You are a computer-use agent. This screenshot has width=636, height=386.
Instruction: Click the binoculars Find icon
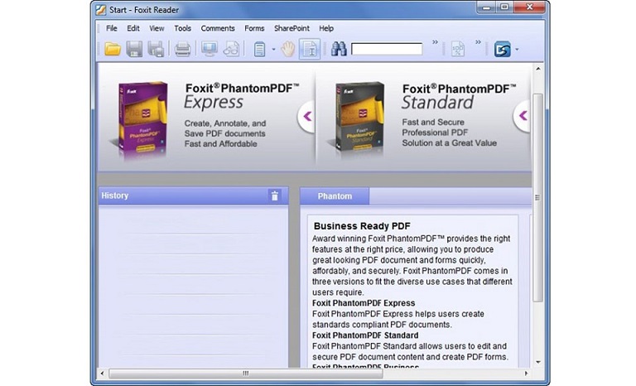pos(339,49)
